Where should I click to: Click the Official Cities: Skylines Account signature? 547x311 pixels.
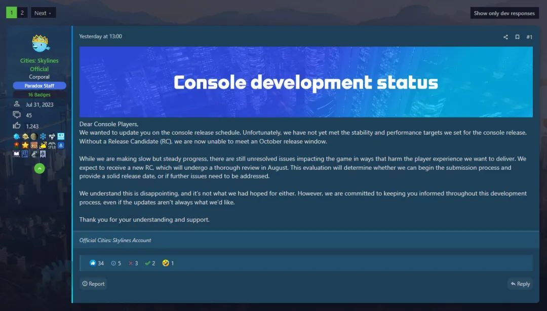(x=115, y=240)
